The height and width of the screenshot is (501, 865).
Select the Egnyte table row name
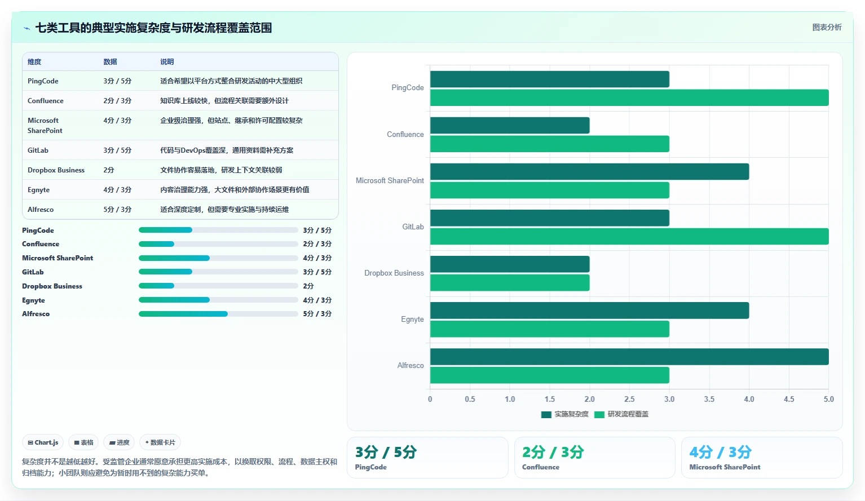click(38, 190)
